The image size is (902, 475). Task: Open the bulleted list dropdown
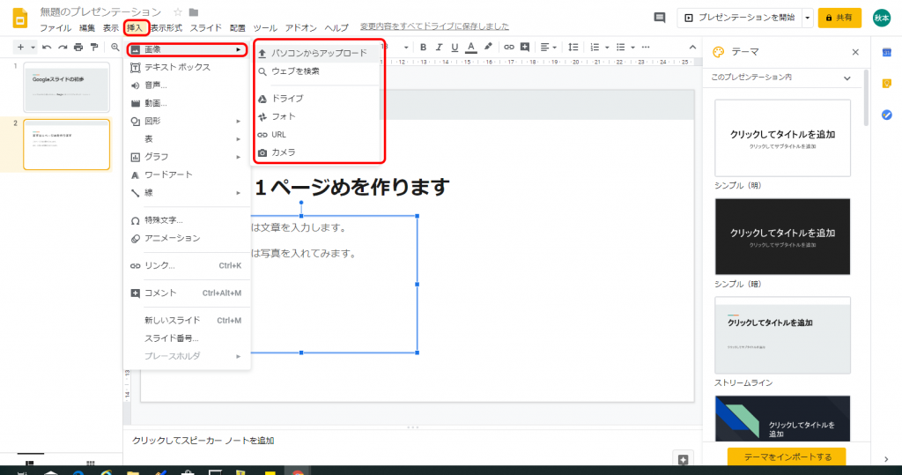tap(625, 48)
